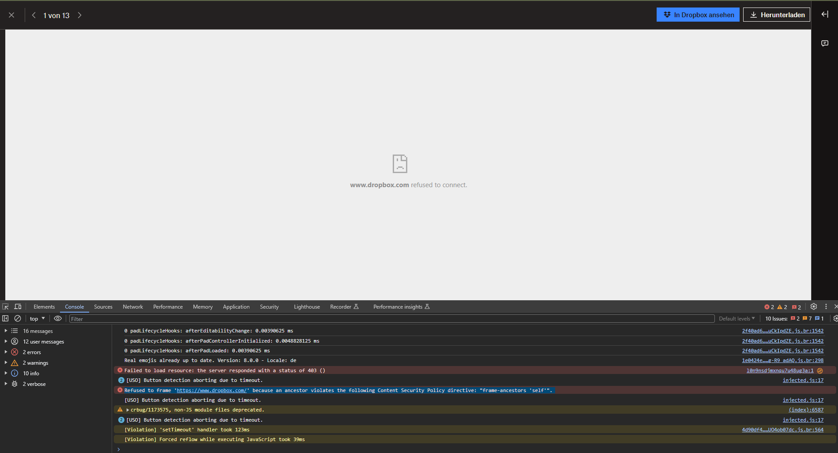Open the Memory tab
The height and width of the screenshot is (453, 838).
coord(203,307)
